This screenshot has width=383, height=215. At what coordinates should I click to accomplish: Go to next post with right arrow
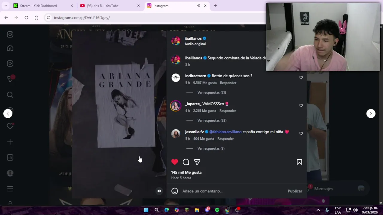[x=371, y=113]
